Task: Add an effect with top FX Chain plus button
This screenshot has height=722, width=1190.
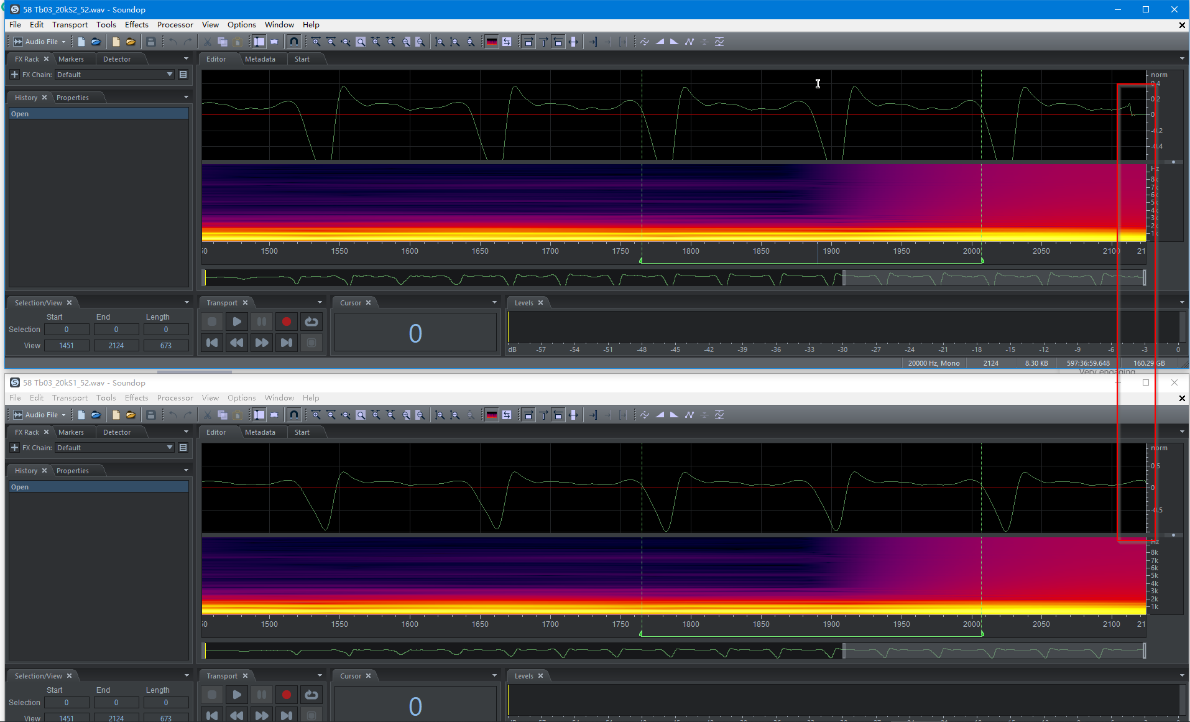Action: tap(15, 75)
